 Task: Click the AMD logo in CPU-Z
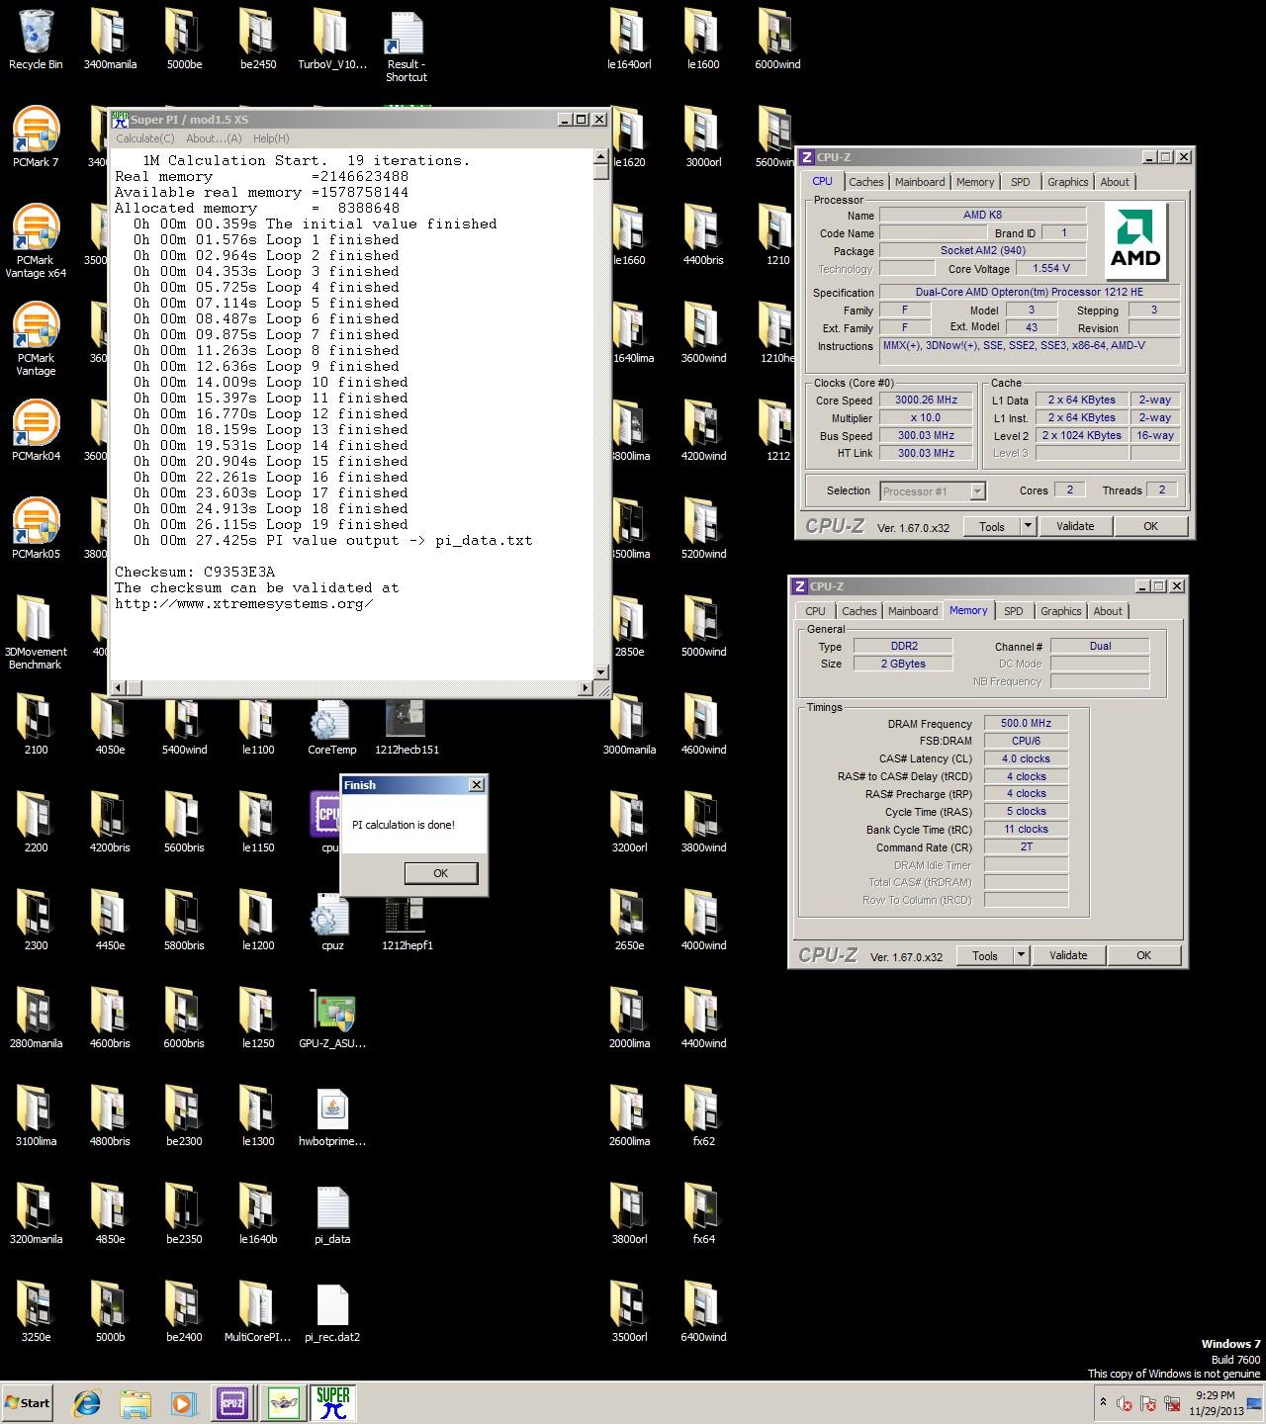tap(1135, 242)
